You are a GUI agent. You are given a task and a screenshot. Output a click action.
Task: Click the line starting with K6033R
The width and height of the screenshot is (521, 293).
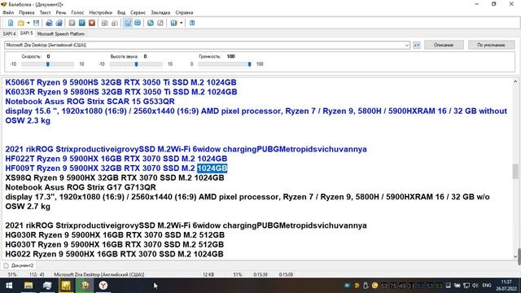(x=121, y=92)
